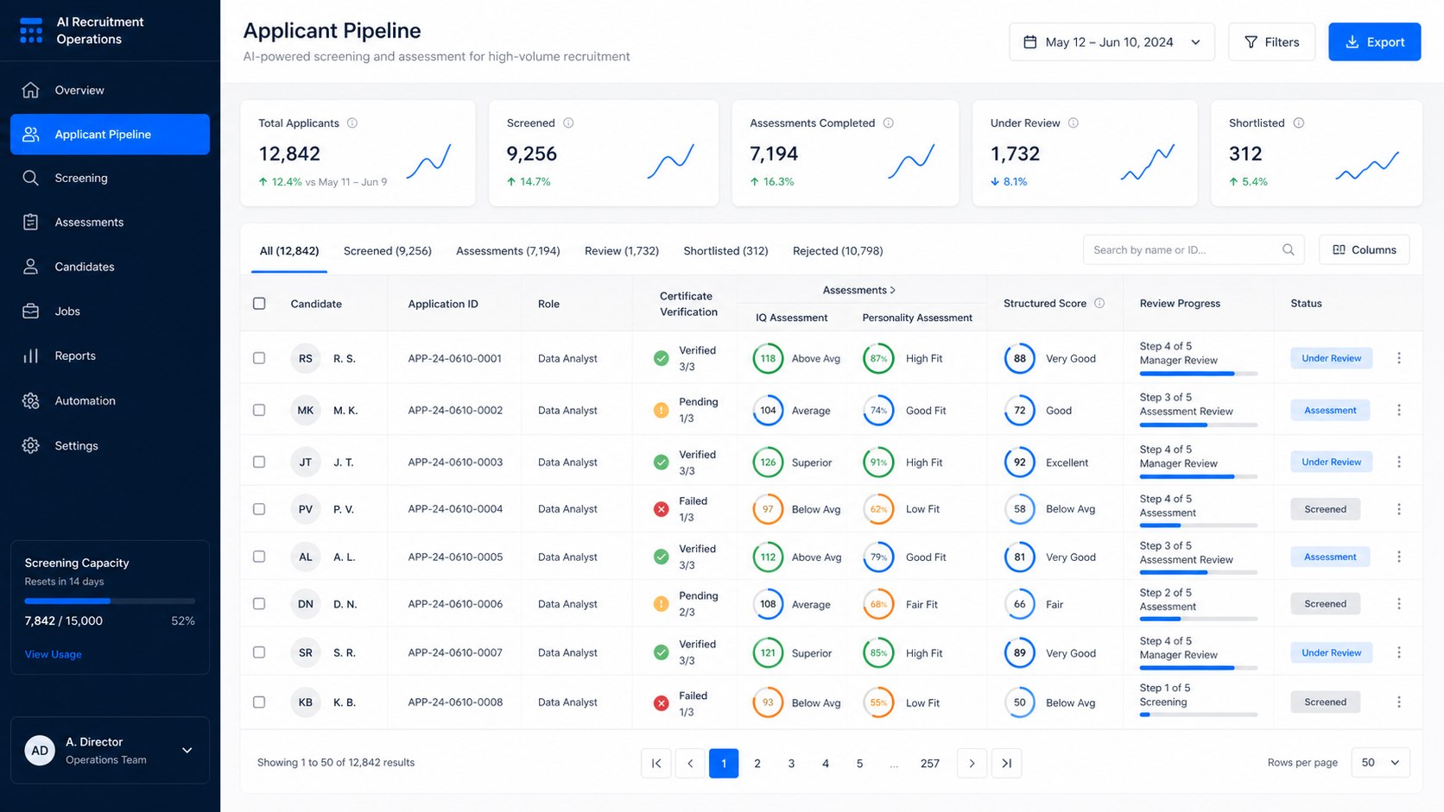Toggle the select-all checkbox in table header
1444x812 pixels.
[259, 304]
